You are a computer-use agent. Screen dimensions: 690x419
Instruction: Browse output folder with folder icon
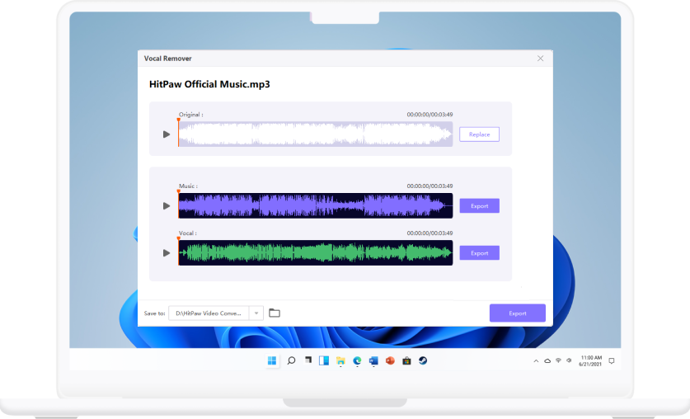(275, 313)
